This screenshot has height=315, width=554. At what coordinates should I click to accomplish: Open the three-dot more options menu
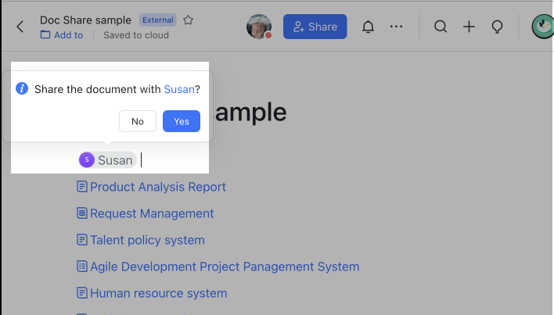[x=396, y=27]
